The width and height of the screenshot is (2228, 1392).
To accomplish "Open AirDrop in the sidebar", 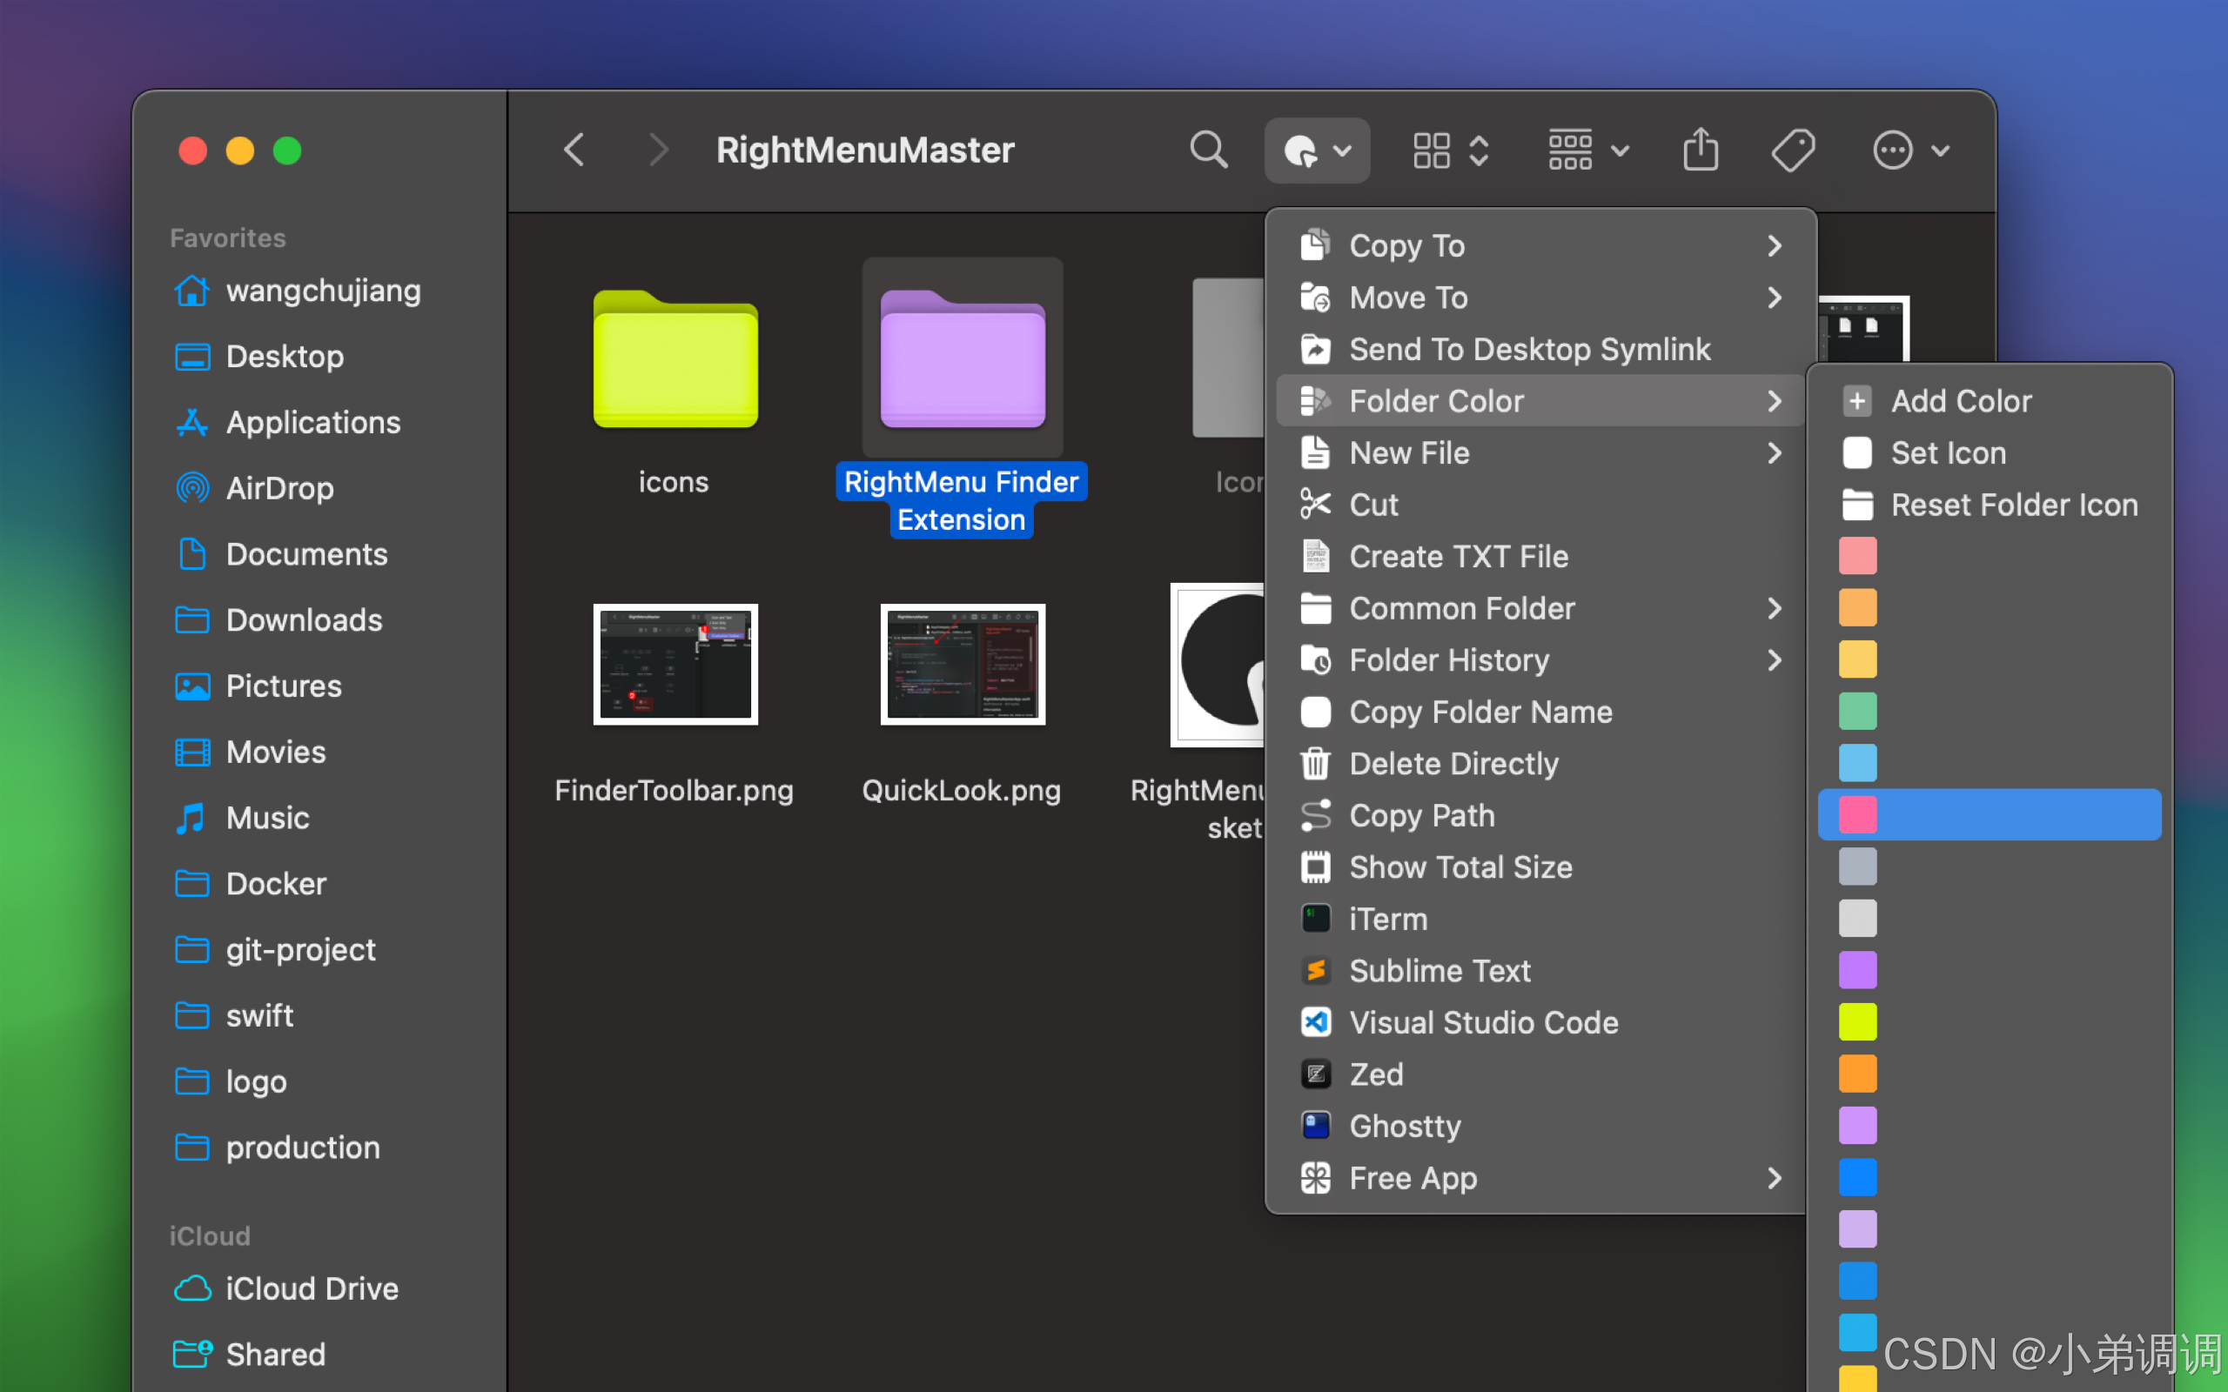I will tap(279, 488).
